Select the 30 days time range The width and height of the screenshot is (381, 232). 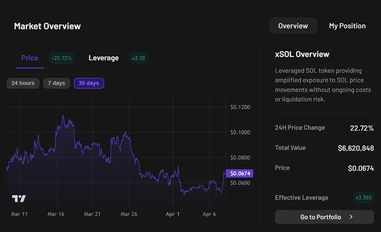point(89,83)
